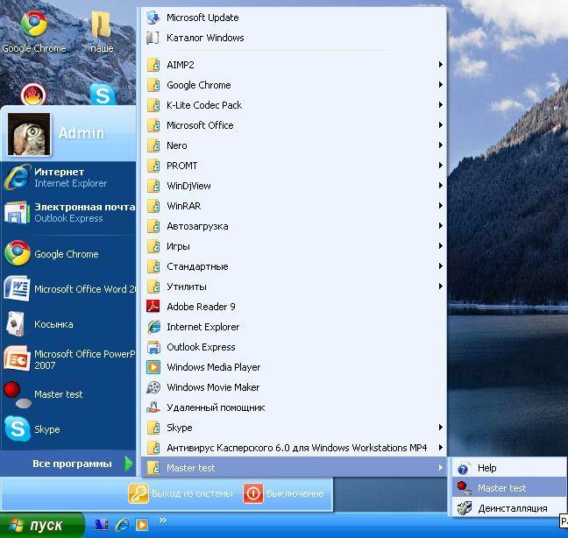Open Антивирус Касперского 6.0 program folder
The image size is (568, 538).
click(x=294, y=448)
